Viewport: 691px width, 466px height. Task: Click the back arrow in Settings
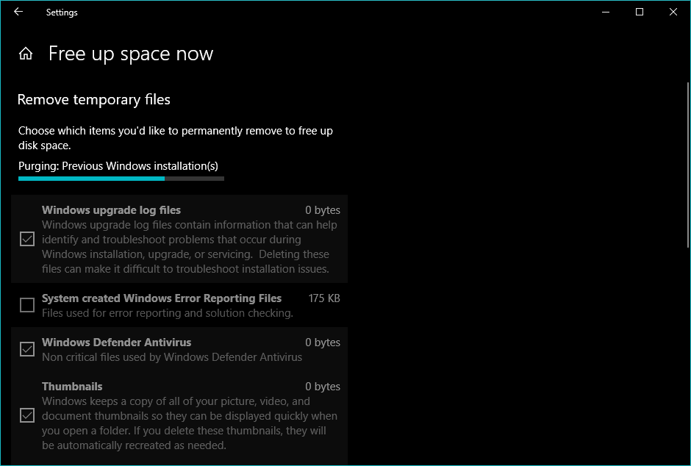click(x=18, y=12)
